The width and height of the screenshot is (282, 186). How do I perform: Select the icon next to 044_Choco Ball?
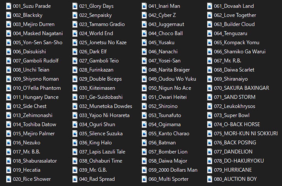[x=144, y=34]
